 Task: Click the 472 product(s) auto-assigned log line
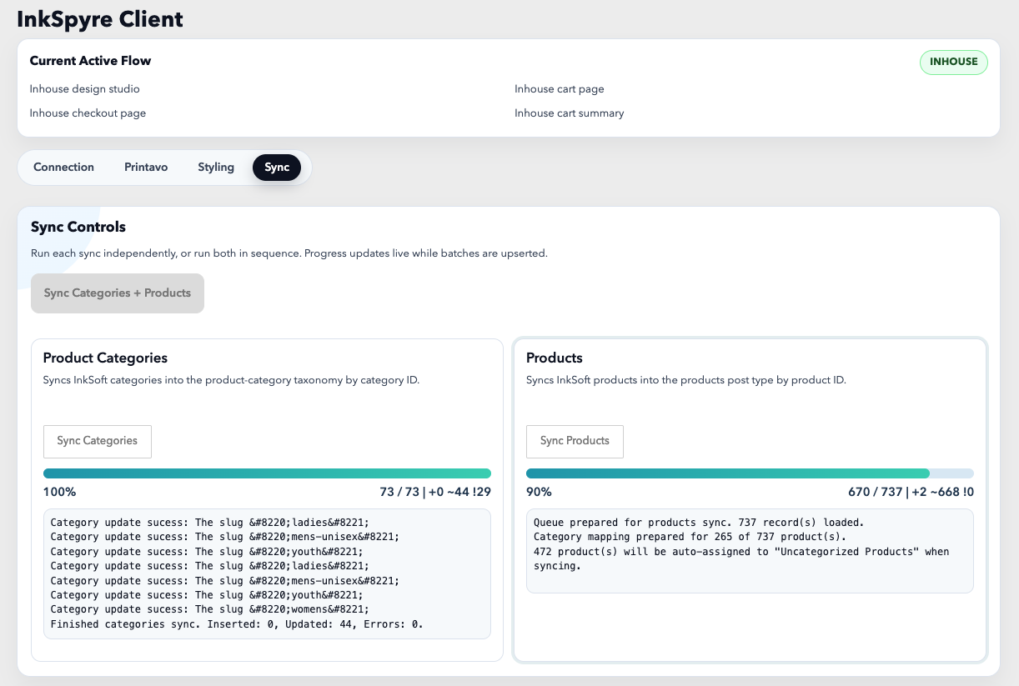click(x=741, y=558)
